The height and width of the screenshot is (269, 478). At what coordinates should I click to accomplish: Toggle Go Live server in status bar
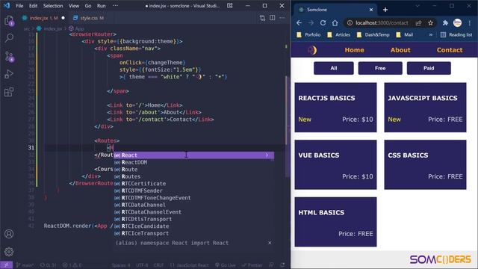226,265
